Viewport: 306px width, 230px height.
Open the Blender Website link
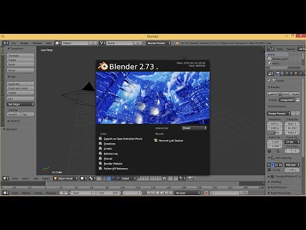coord(113,164)
